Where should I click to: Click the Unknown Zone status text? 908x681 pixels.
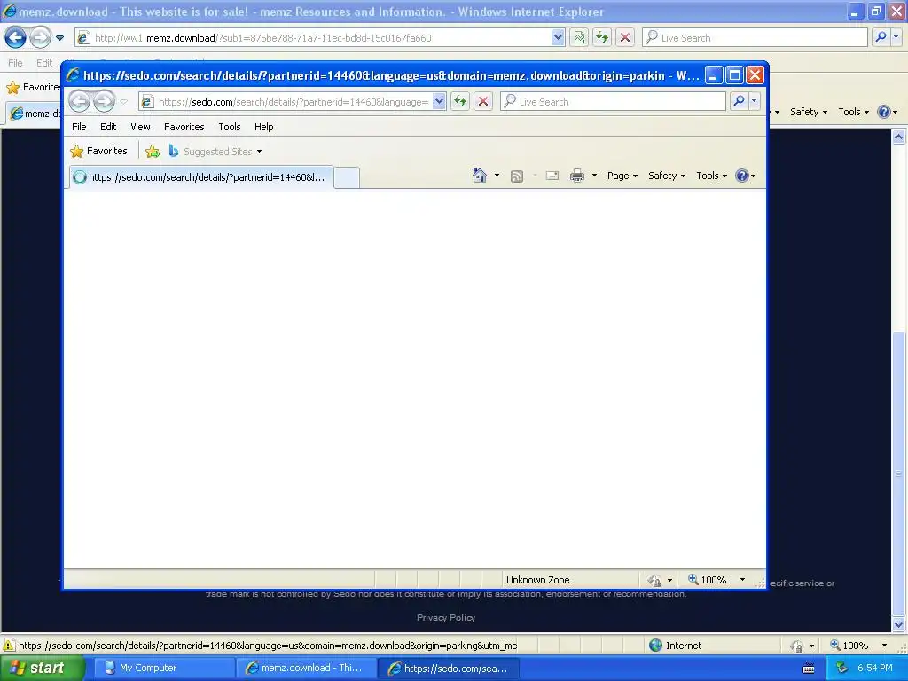tap(538, 580)
